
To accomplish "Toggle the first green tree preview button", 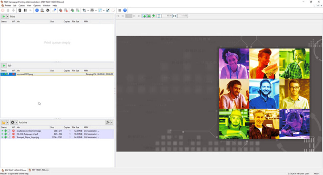I will 145,16.
